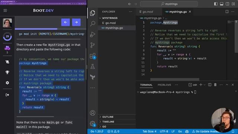This screenshot has width=238, height=134.
Task: Create a new terminal
Action: click(201, 85)
